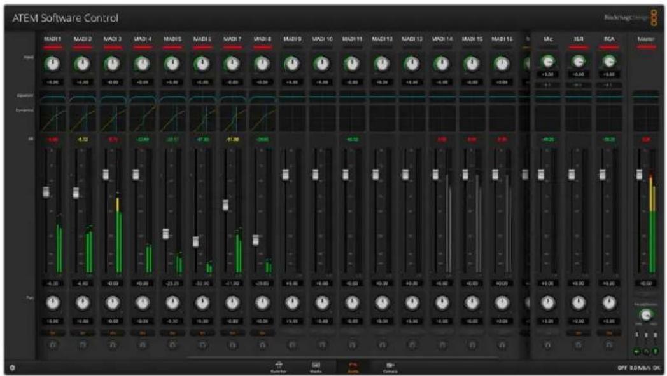Solo MADI 12 with its headphone icon
Image resolution: width=667 pixels, height=376 pixels.
point(382,346)
